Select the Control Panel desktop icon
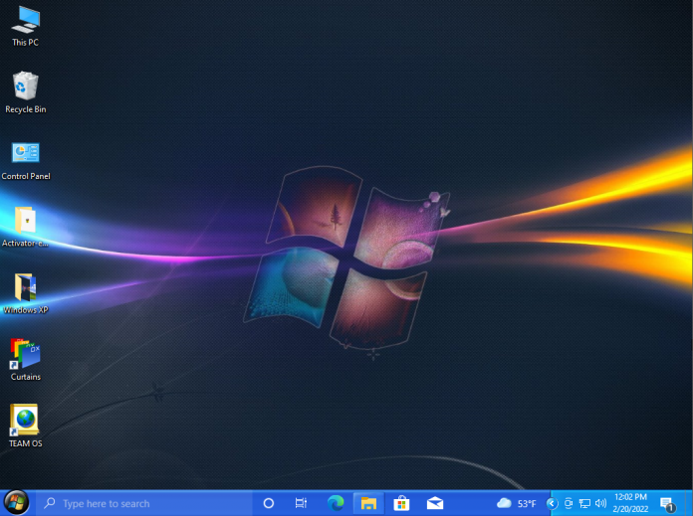The image size is (693, 516). (26, 160)
